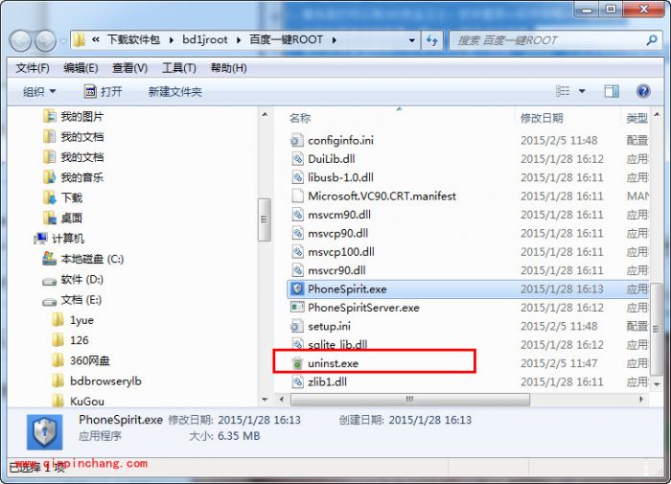
Task: Open the 工具(T) menu
Action: point(179,68)
